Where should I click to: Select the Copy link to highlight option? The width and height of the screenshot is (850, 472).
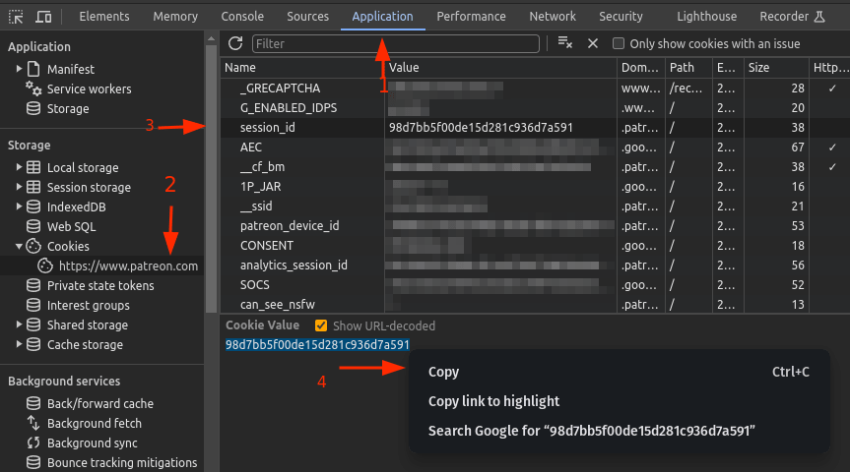(493, 401)
